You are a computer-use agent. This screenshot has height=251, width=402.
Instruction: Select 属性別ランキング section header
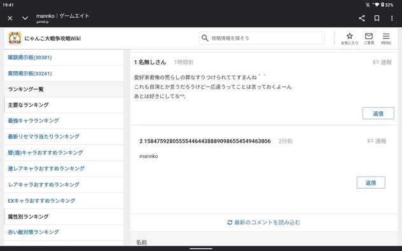64,217
